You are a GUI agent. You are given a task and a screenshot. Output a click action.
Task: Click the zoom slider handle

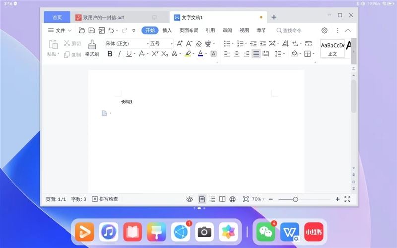click(295, 199)
